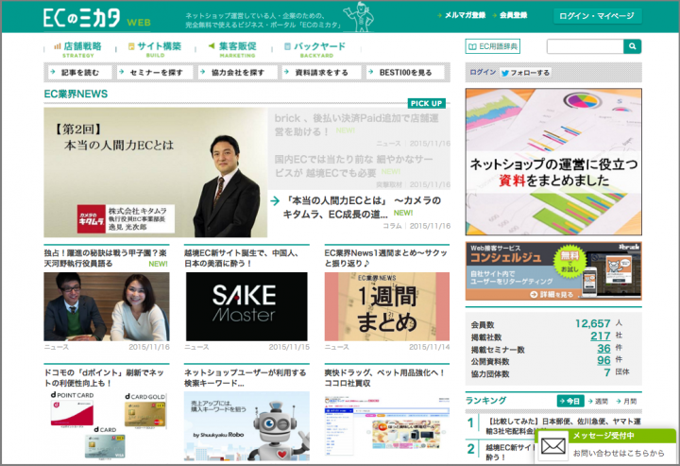The height and width of the screenshot is (466, 680).
Task: Switch ranking to 月間 tab
Action: [628, 401]
